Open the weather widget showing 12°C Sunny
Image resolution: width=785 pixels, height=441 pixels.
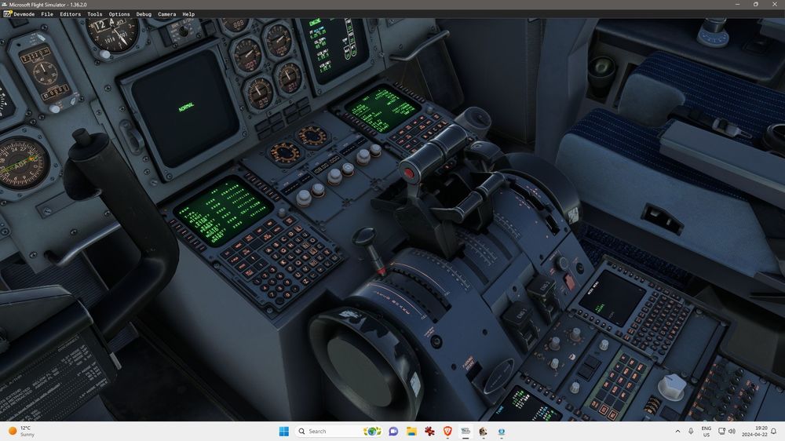click(22, 431)
